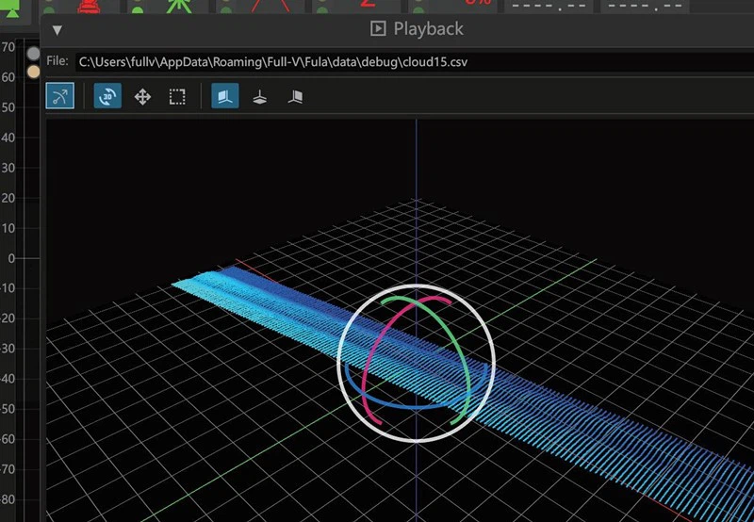Switch to the side plane view icon
The height and width of the screenshot is (522, 754).
[x=294, y=96]
